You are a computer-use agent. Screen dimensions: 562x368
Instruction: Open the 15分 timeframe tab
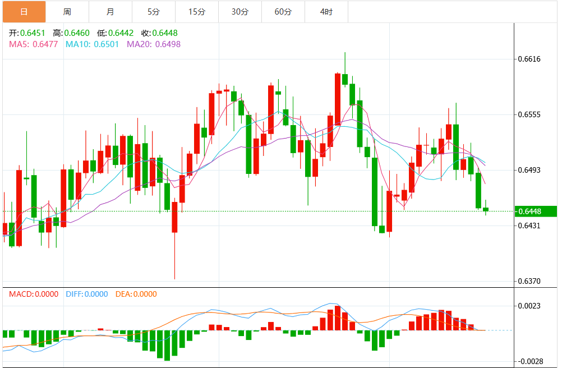pyautogui.click(x=197, y=12)
